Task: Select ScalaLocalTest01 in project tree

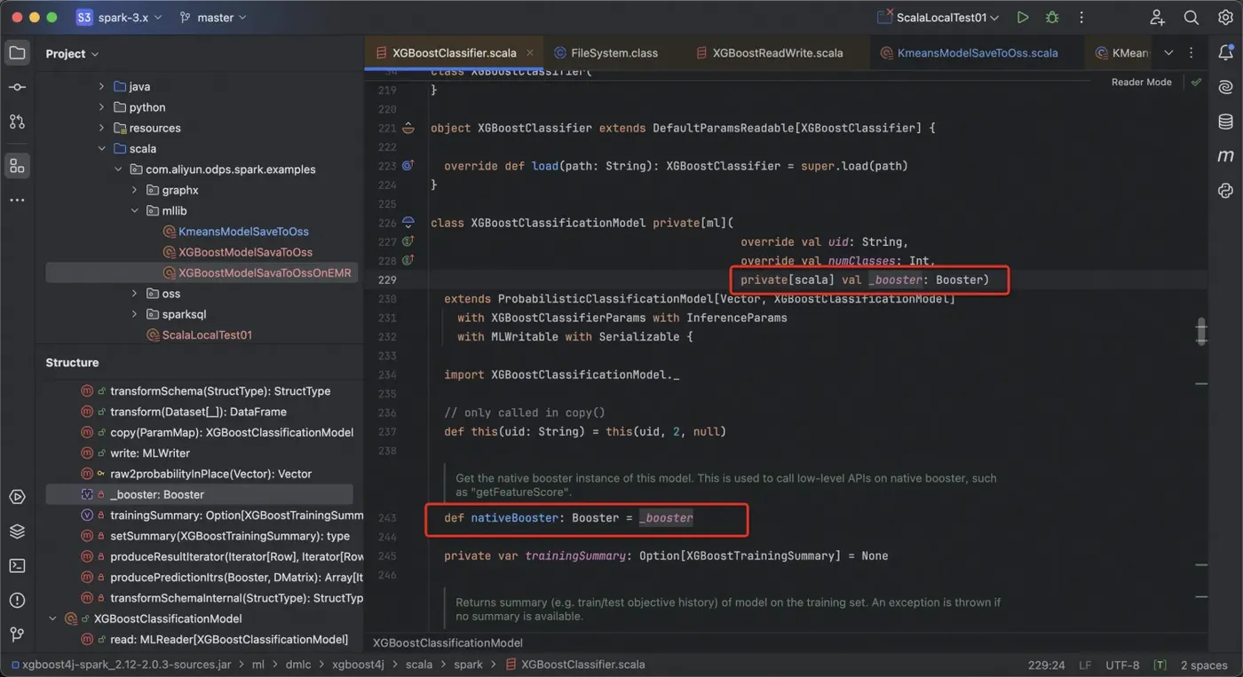Action: coord(207,335)
